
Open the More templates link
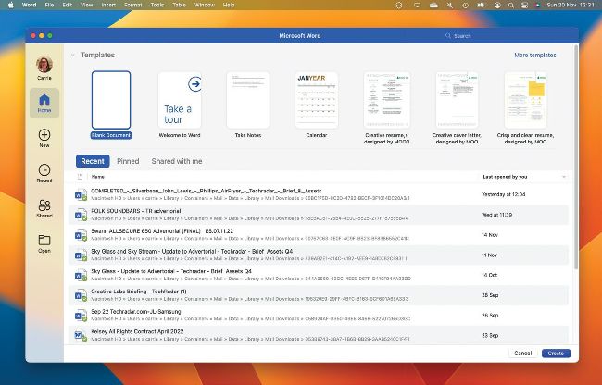click(x=534, y=56)
